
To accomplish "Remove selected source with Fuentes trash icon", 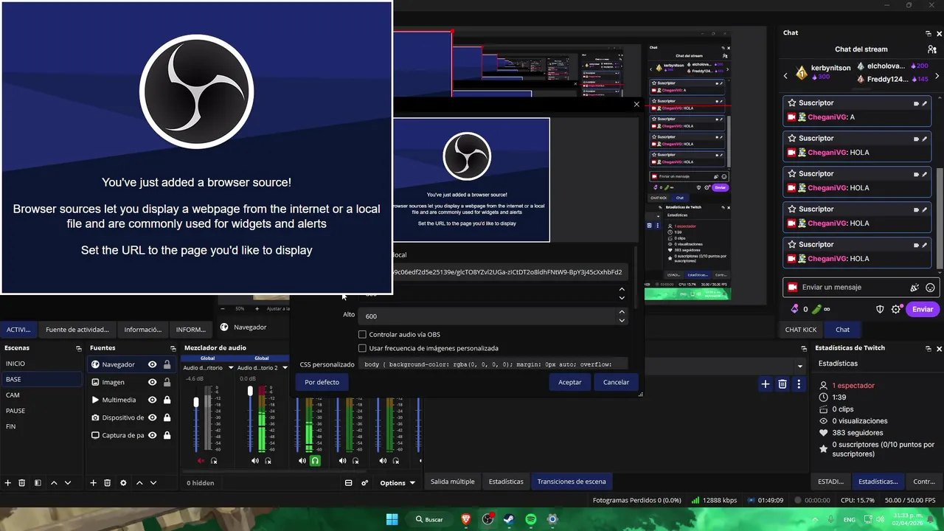I will [x=108, y=483].
